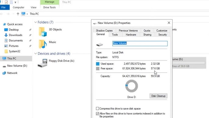This screenshot has width=209, height=118.
Task: Click the New Volume (D:) drive icon in sidebar
Action: click(4, 66)
